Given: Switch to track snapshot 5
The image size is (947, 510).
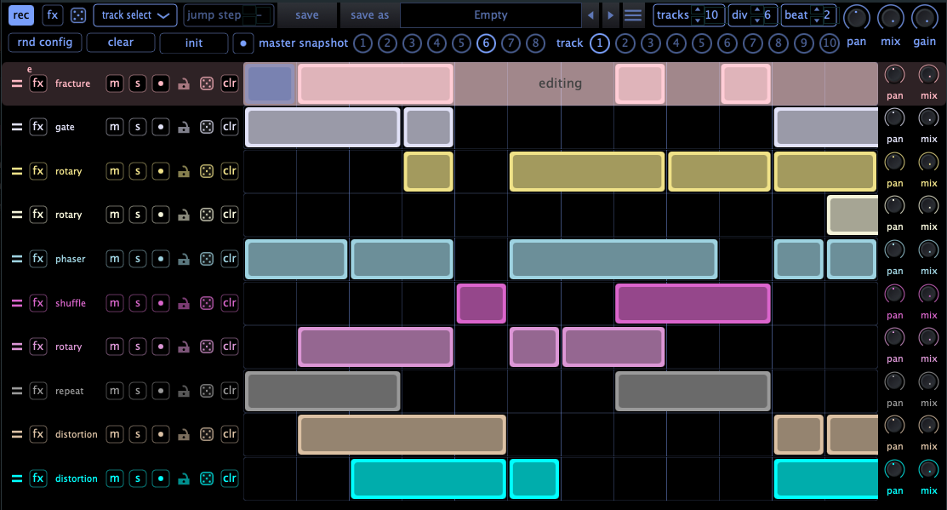Looking at the screenshot, I should click(x=701, y=43).
